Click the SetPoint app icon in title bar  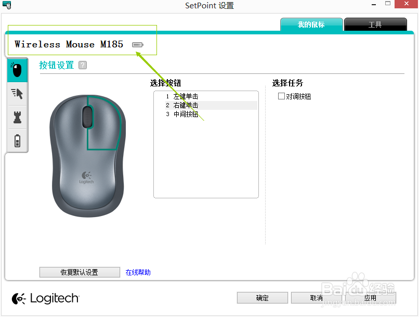[7, 5]
